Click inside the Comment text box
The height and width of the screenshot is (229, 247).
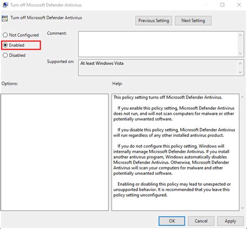pos(158,44)
